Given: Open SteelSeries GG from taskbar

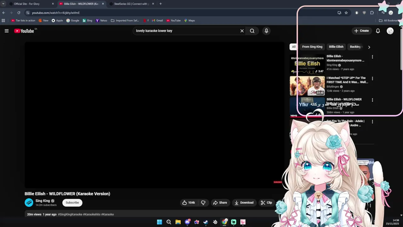Looking at the screenshot, I should (x=215, y=222).
